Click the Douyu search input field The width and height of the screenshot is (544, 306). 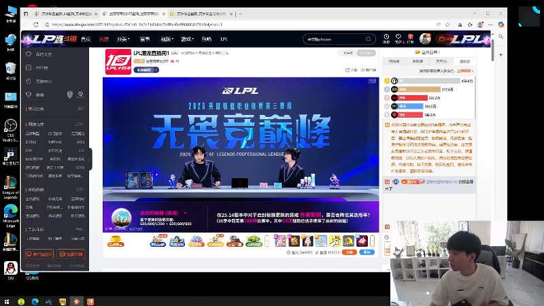335,39
